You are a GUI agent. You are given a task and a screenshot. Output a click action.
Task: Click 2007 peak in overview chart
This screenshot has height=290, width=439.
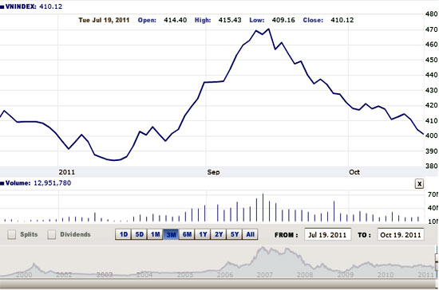[x=263, y=248]
